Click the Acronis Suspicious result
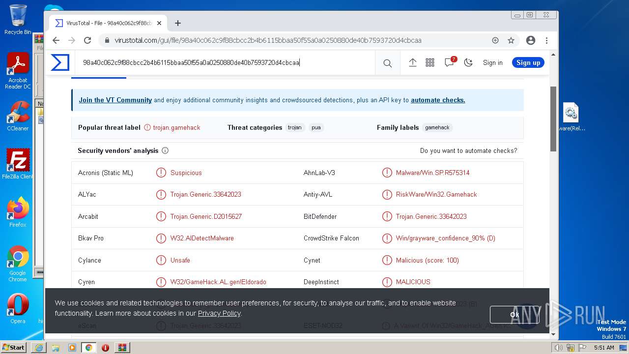The height and width of the screenshot is (354, 629). click(x=186, y=173)
